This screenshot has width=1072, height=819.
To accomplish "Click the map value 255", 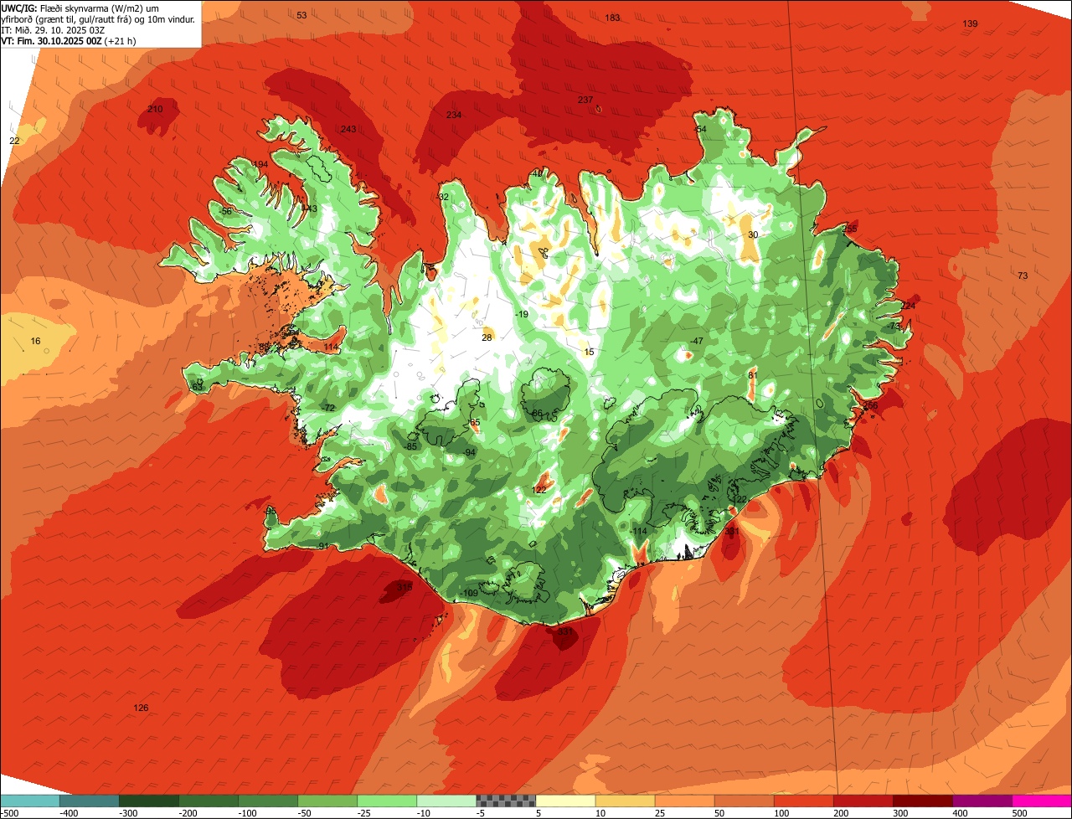I will pyautogui.click(x=850, y=229).
